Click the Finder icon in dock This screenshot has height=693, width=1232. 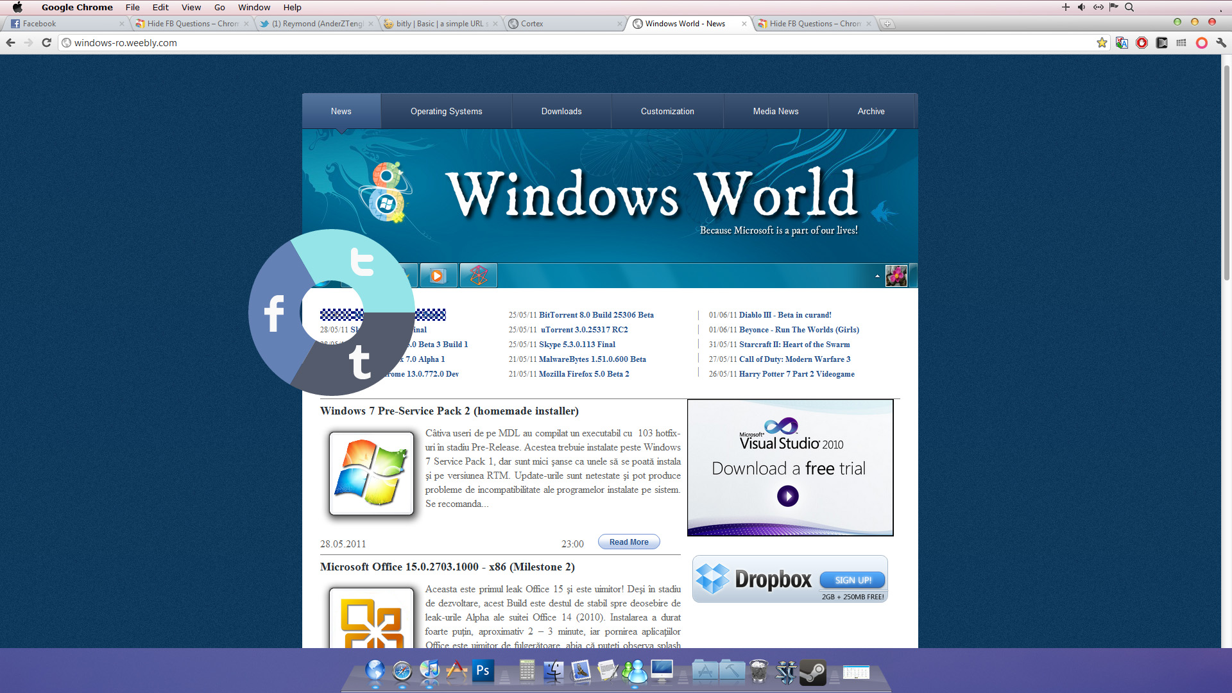pyautogui.click(x=554, y=672)
